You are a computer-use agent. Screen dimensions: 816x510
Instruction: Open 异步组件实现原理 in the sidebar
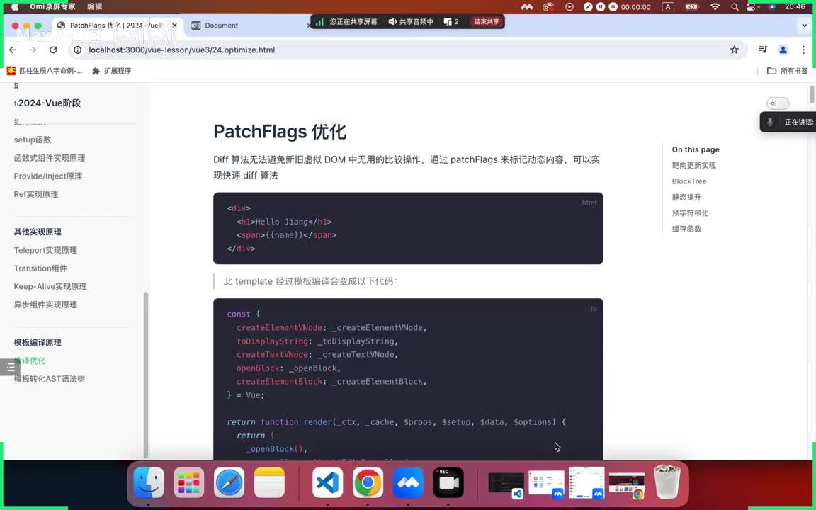tap(45, 305)
